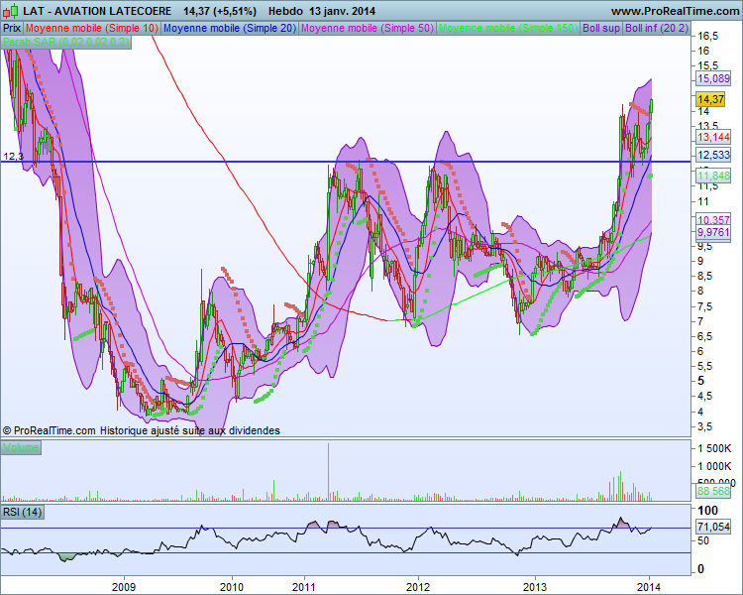Open Parab SAR (0.02 0.02 0.2) label
Viewport: 743px width, 595px height.
[65, 43]
